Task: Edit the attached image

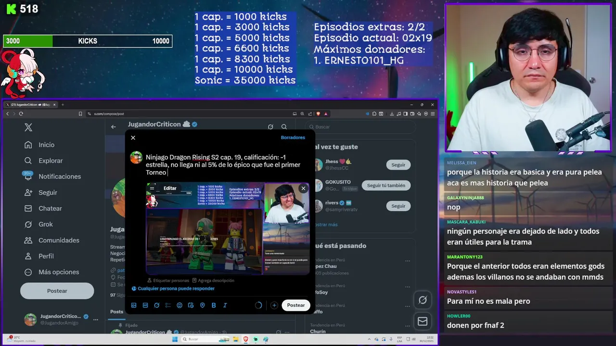Action: coord(170,188)
